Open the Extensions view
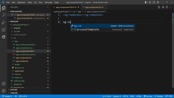The width and height of the screenshot is (174, 98). click(x=4, y=30)
